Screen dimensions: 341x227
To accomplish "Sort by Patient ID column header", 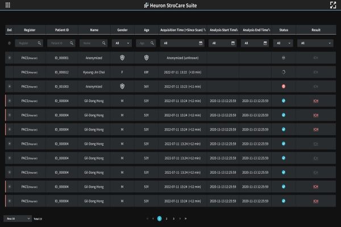I will [61, 30].
